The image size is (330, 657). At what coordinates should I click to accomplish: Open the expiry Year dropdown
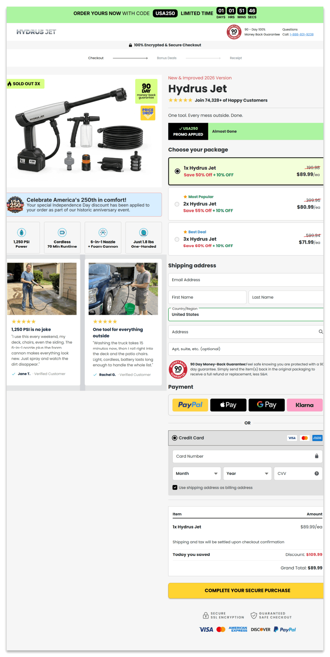[x=247, y=473]
